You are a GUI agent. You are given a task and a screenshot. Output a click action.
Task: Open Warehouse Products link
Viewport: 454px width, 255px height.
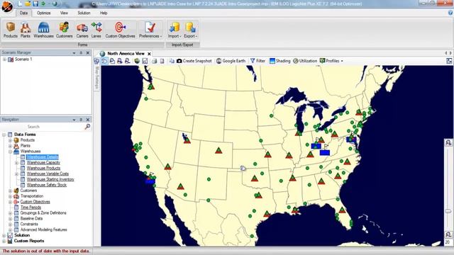[x=43, y=169]
